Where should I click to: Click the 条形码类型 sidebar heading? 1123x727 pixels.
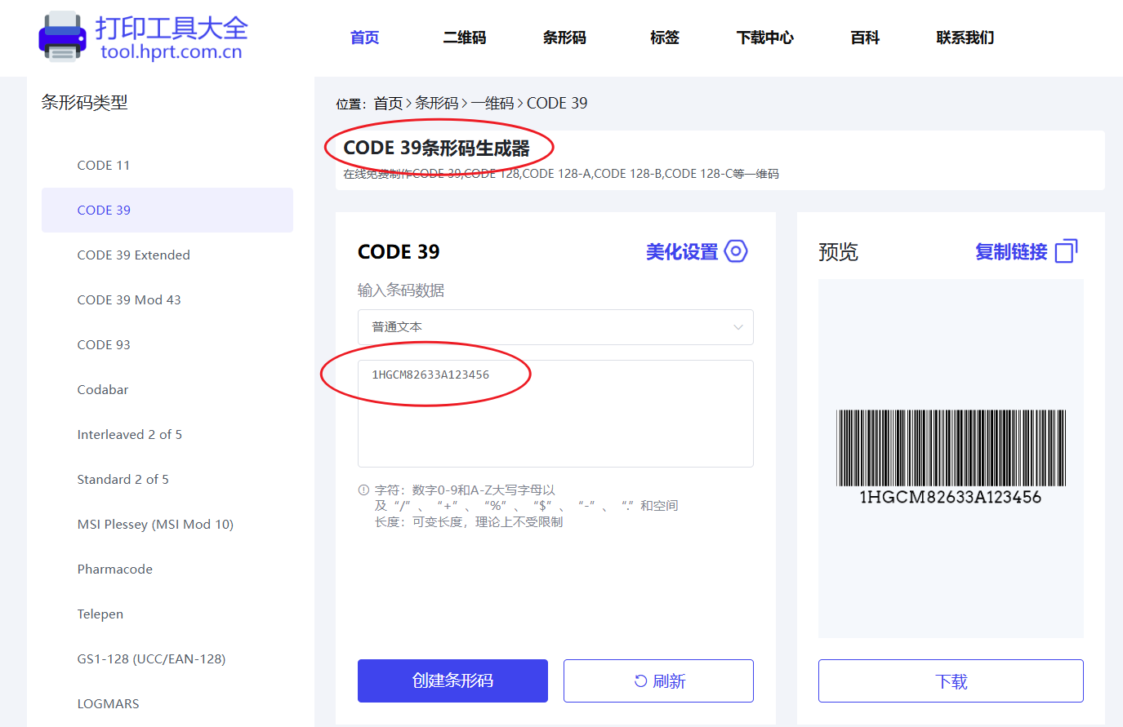click(x=85, y=103)
